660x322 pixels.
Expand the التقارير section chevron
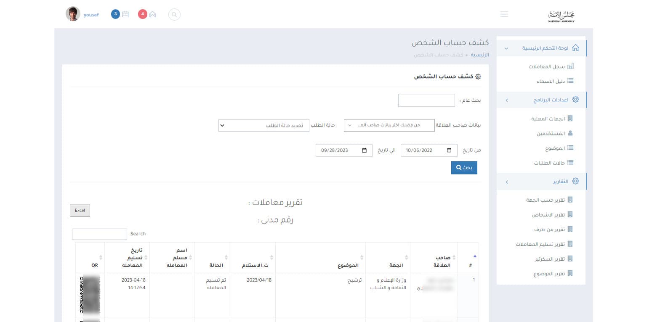point(506,182)
